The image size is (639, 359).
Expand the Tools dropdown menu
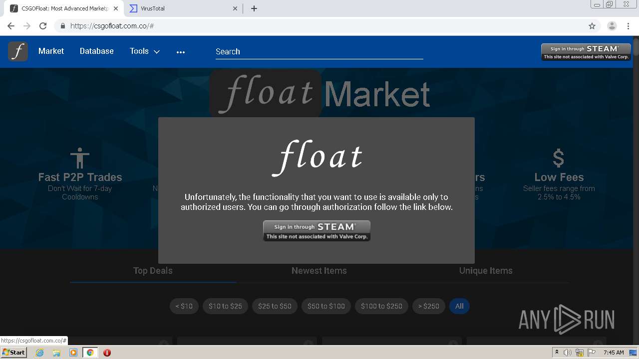(145, 51)
